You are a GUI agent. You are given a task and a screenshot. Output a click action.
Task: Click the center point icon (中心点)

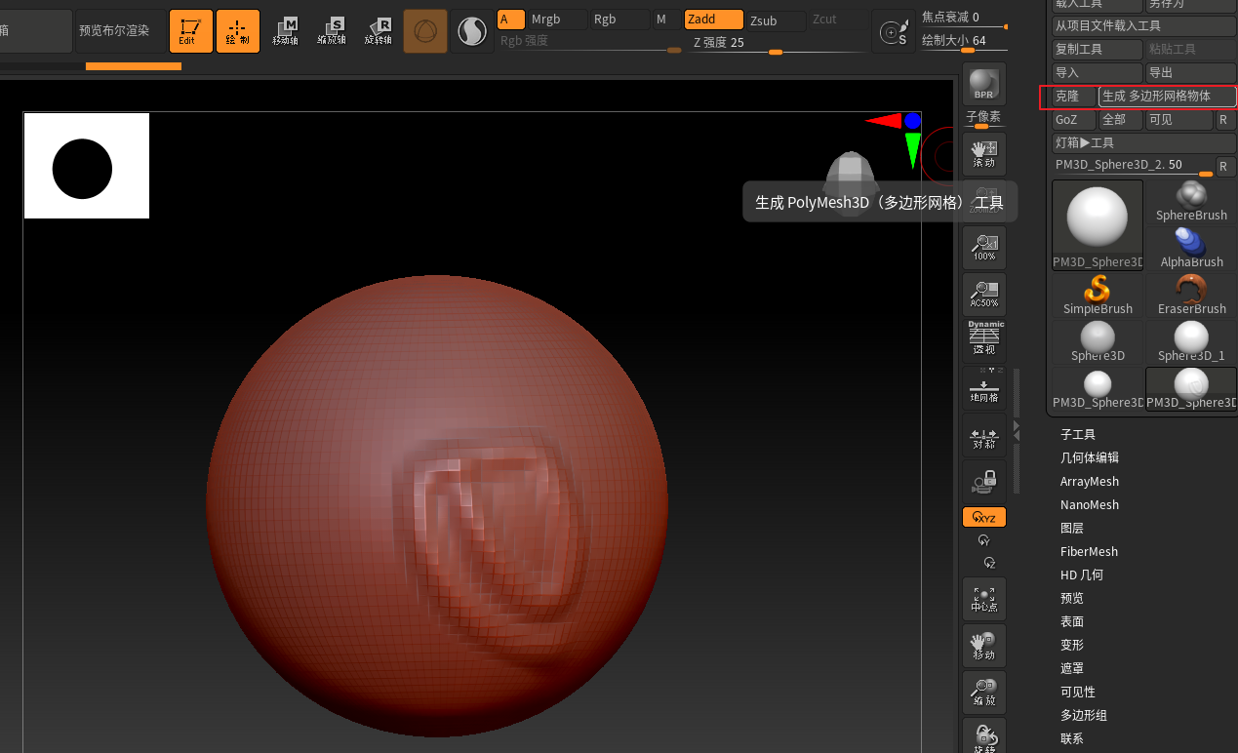click(x=983, y=600)
